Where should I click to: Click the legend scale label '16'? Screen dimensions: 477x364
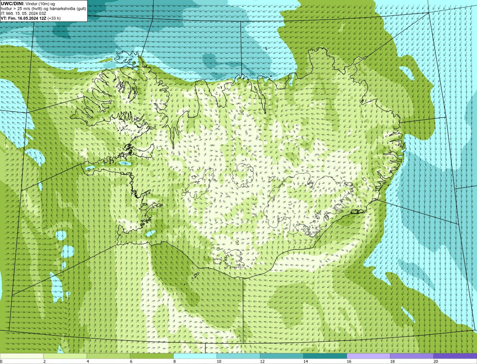coord(349,361)
